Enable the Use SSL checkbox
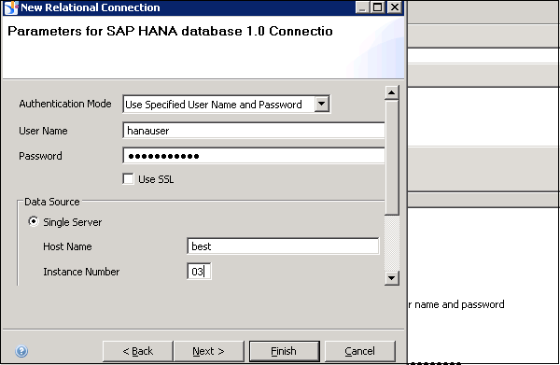Screen dimensions: 560x365 (x=128, y=179)
